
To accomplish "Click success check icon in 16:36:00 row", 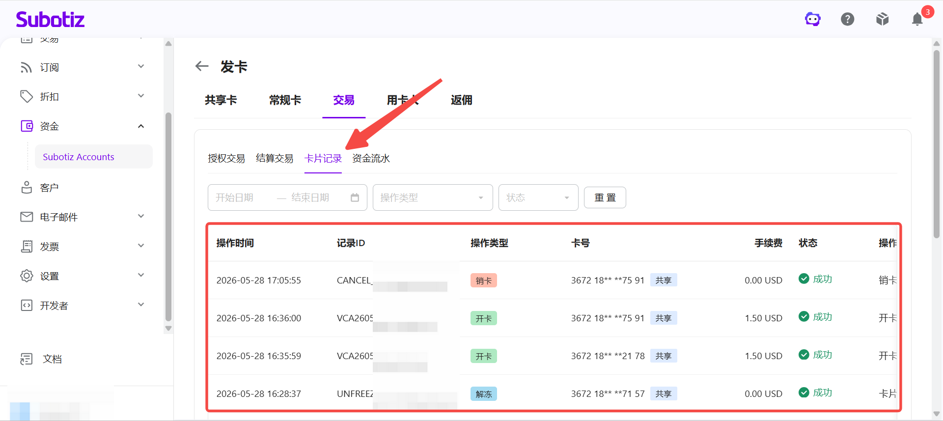I will 804,316.
